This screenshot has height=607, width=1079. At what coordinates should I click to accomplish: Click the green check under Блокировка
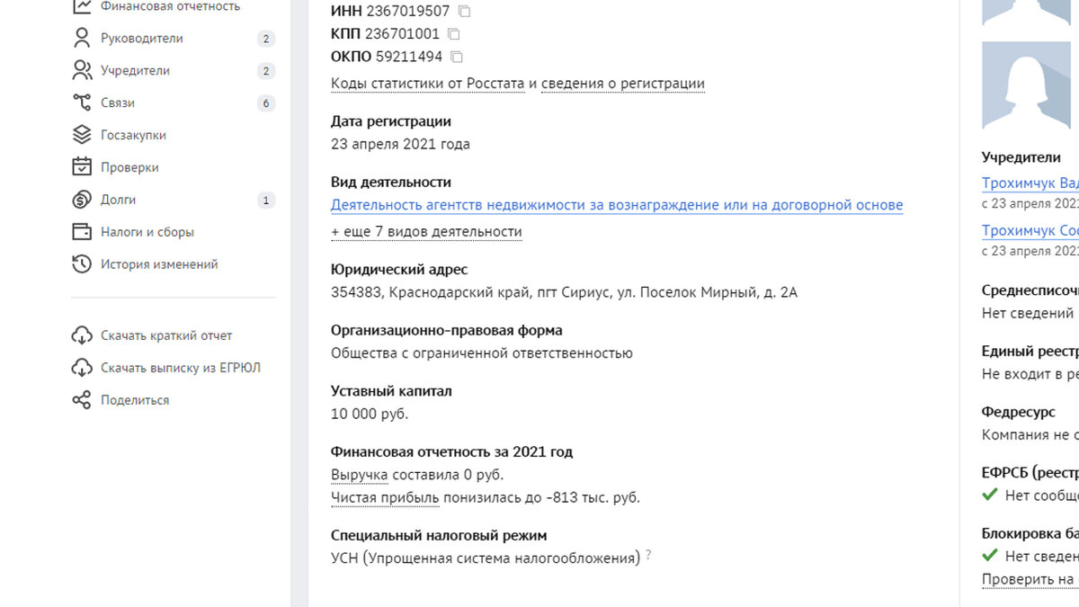point(990,556)
